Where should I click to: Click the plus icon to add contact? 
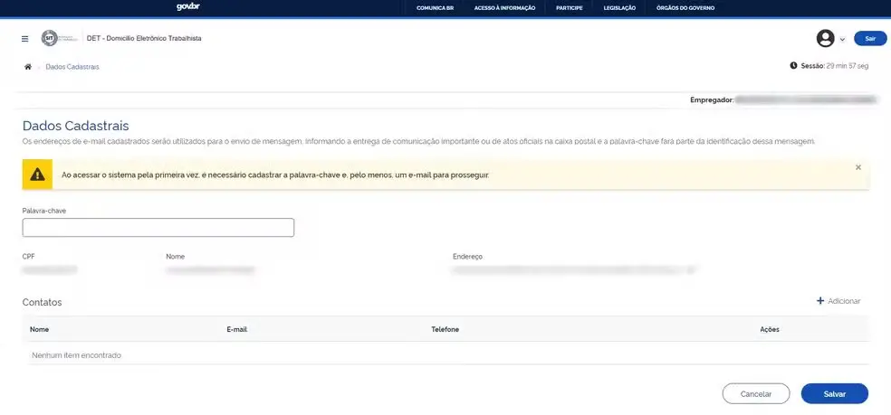820,301
